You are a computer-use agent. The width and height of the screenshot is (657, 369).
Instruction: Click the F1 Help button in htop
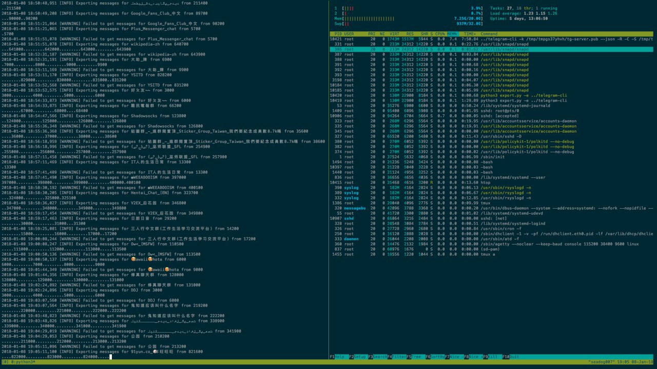[x=339, y=357]
